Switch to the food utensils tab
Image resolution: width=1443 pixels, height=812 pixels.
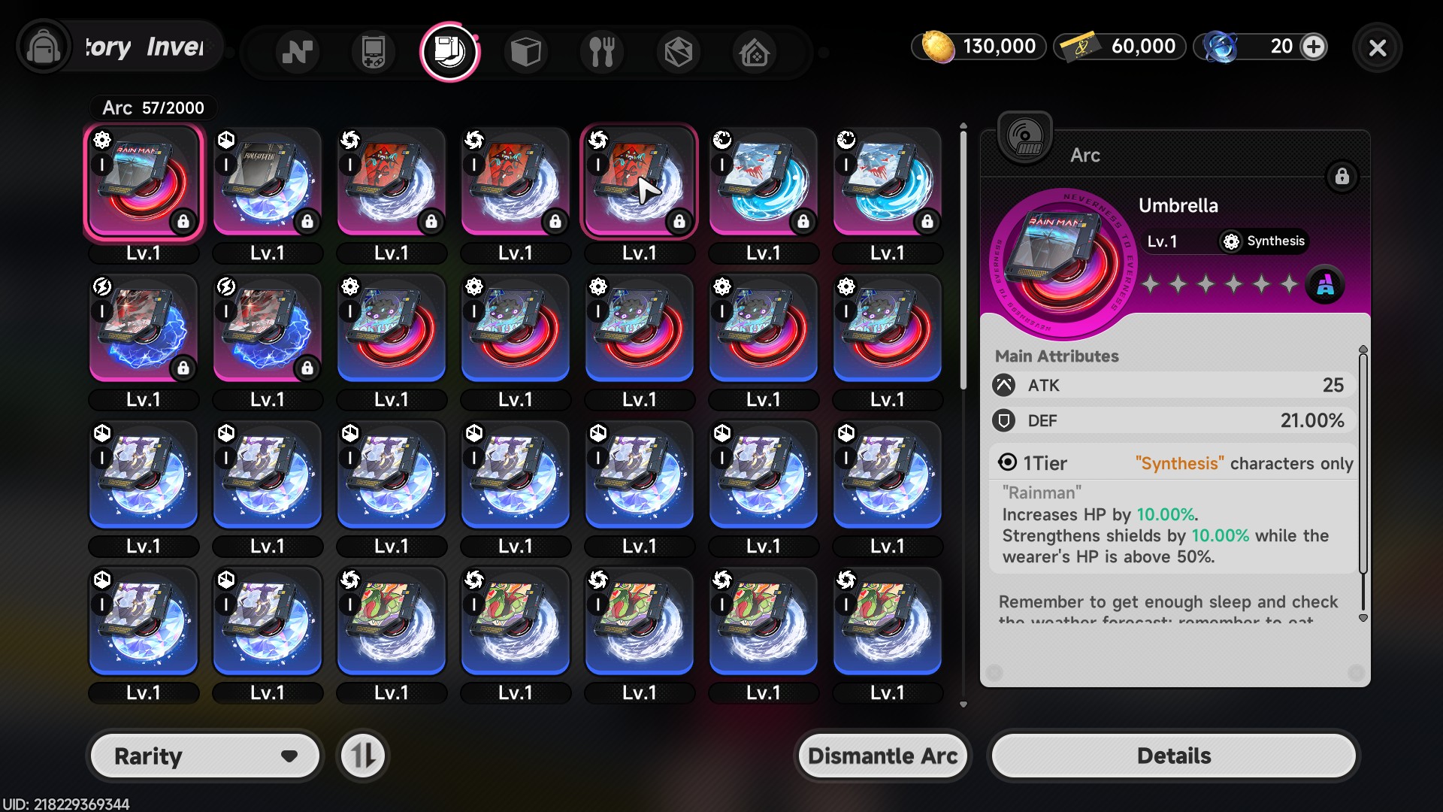click(602, 52)
